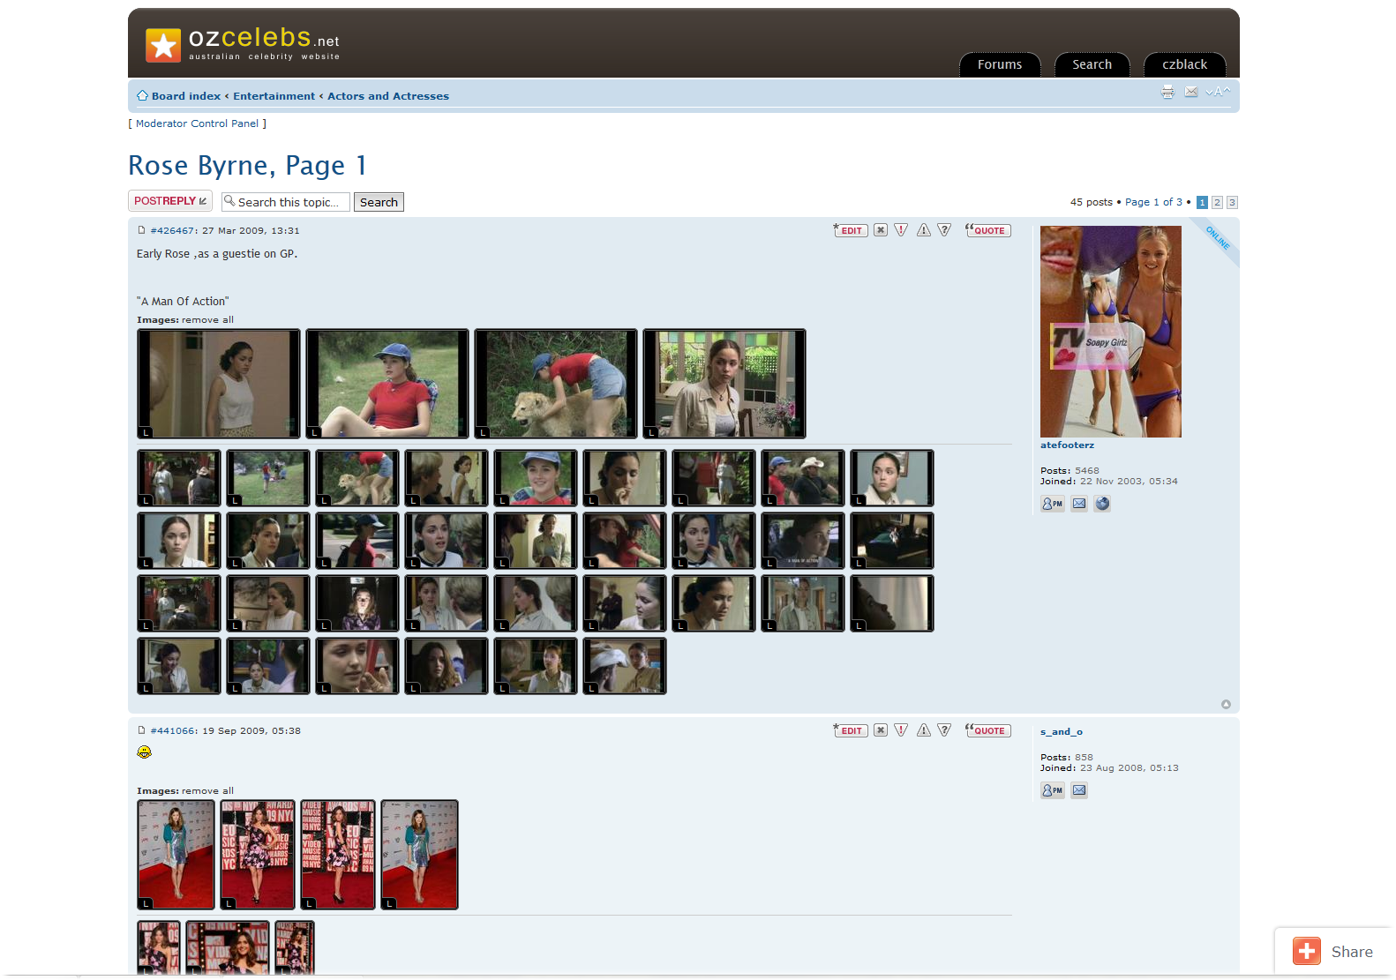Screen dimensions: 1396x980
Task: Click the ozcelebs star logo
Action: point(163,45)
